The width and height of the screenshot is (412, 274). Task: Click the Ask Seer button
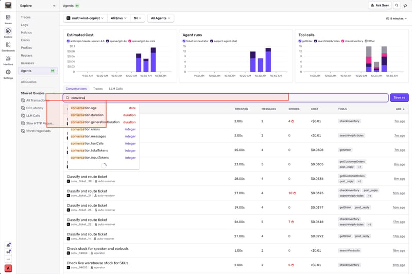pos(380,5)
